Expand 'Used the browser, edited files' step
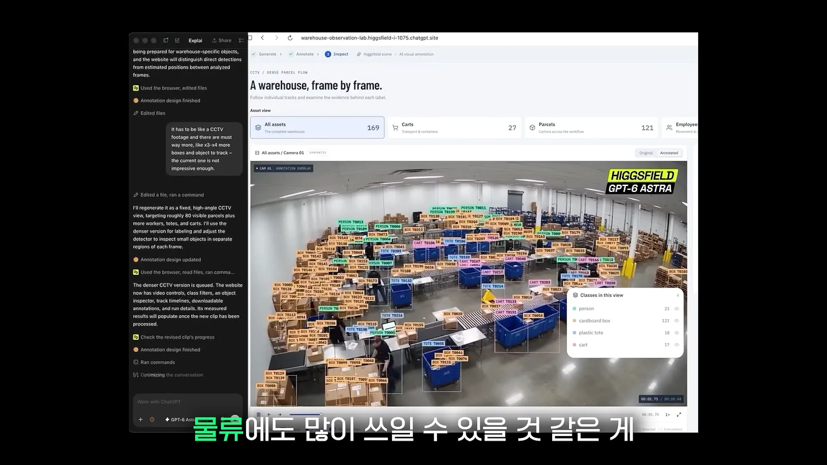827x465 pixels. pos(170,88)
